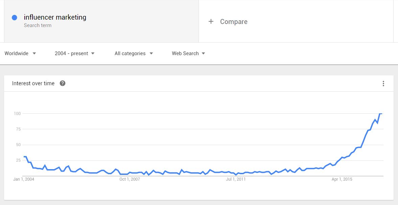
Task: Click the peak of the trend line at 100
Action: point(380,114)
